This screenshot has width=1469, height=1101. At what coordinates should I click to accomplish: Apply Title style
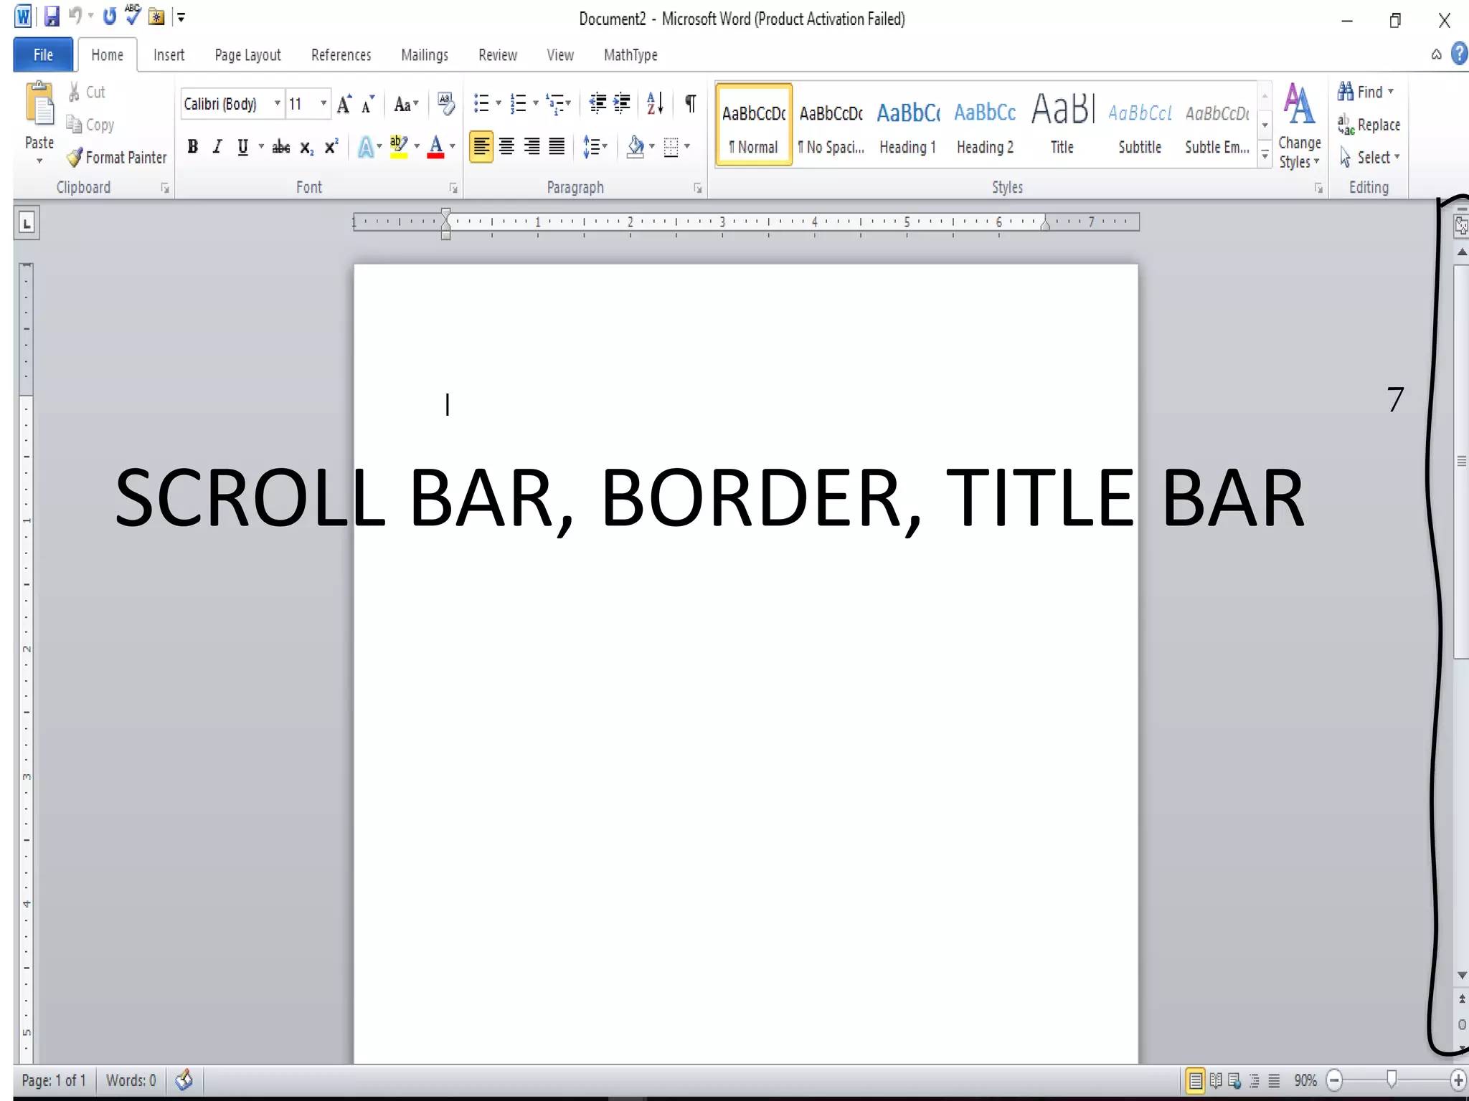1062,126
